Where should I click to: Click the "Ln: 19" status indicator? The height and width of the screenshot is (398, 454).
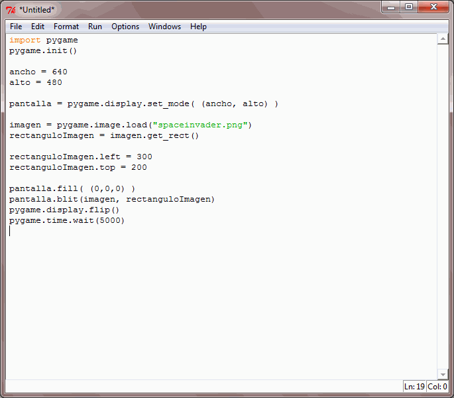414,387
